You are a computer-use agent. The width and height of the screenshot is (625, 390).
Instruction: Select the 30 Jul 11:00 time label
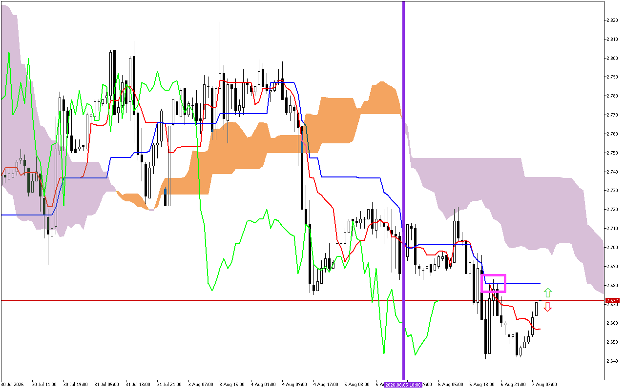tap(43, 385)
